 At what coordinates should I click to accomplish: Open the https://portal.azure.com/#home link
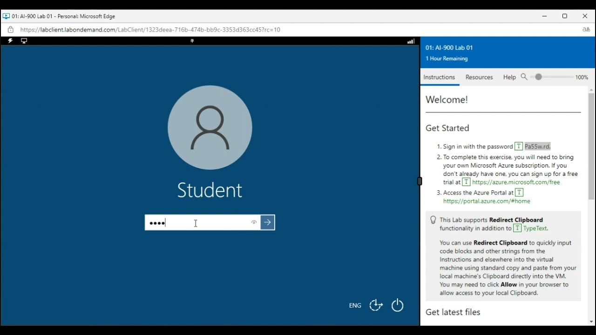point(487,201)
